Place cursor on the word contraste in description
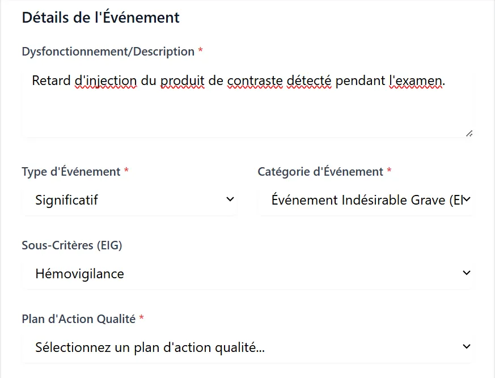The width and height of the screenshot is (495, 378). click(x=255, y=81)
